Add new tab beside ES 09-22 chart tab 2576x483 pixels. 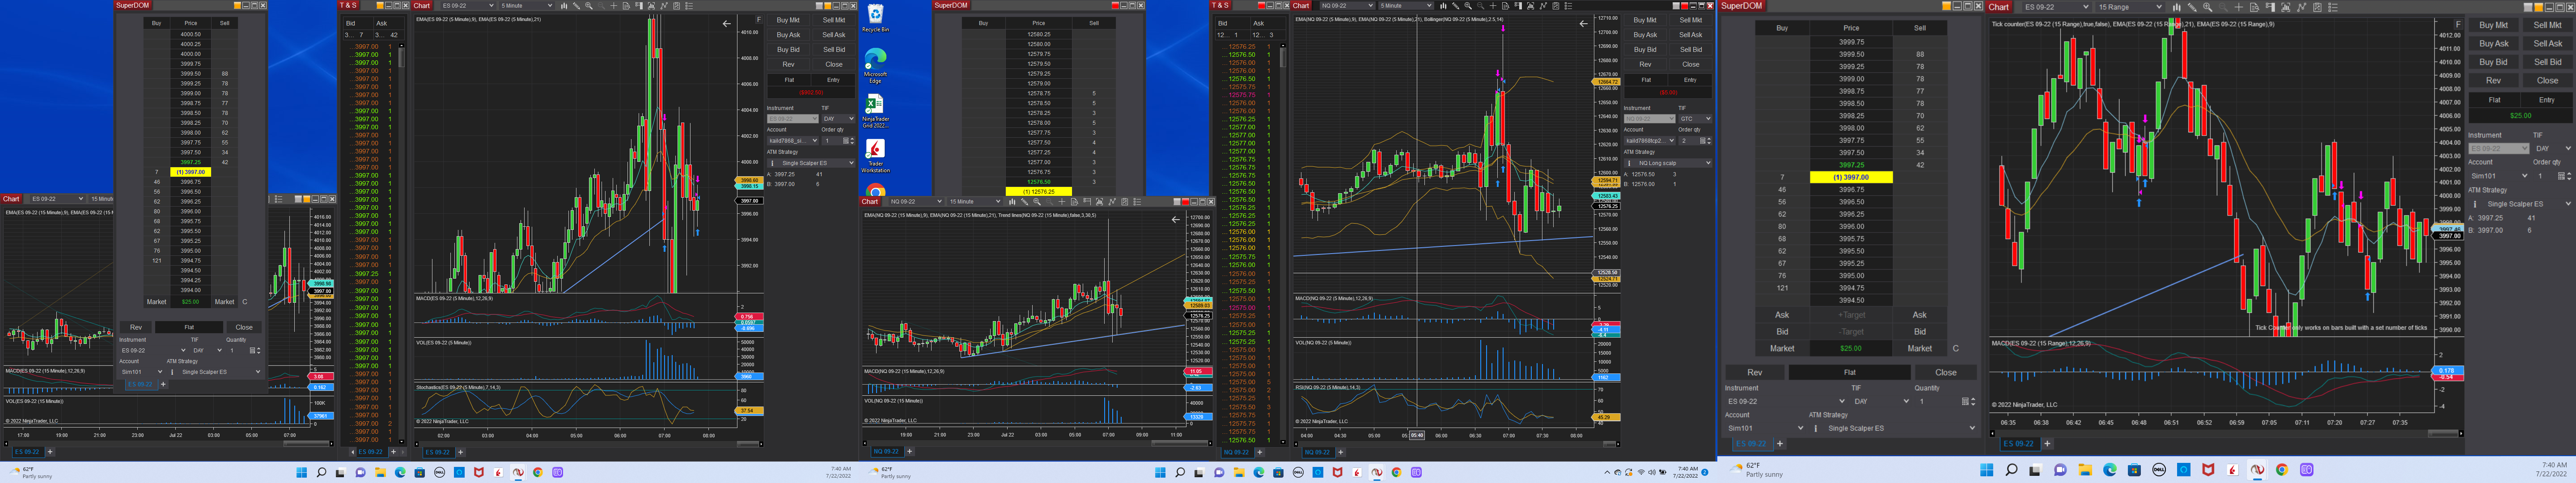click(x=2047, y=443)
